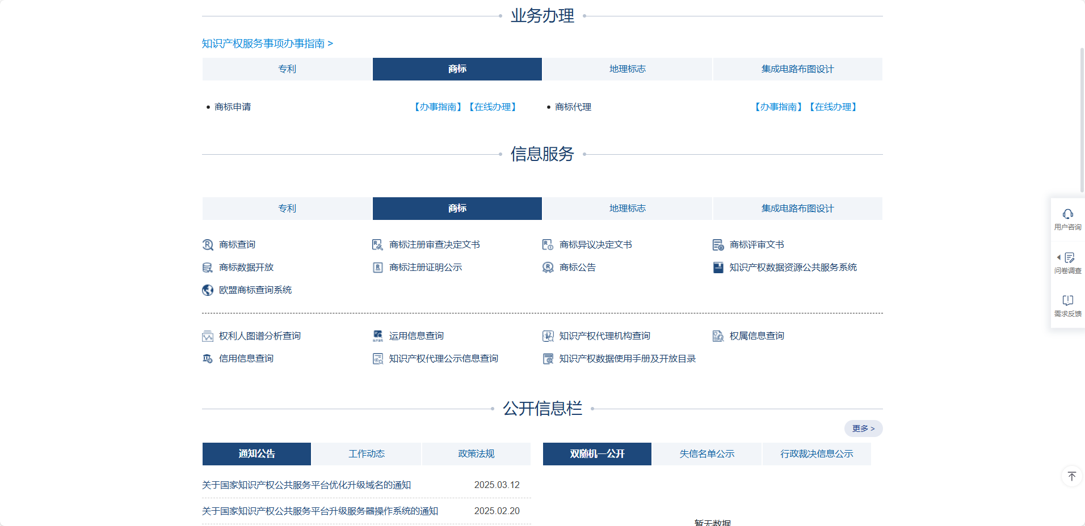Select the 信用信息查询 icon
1085x526 pixels.
click(x=208, y=358)
